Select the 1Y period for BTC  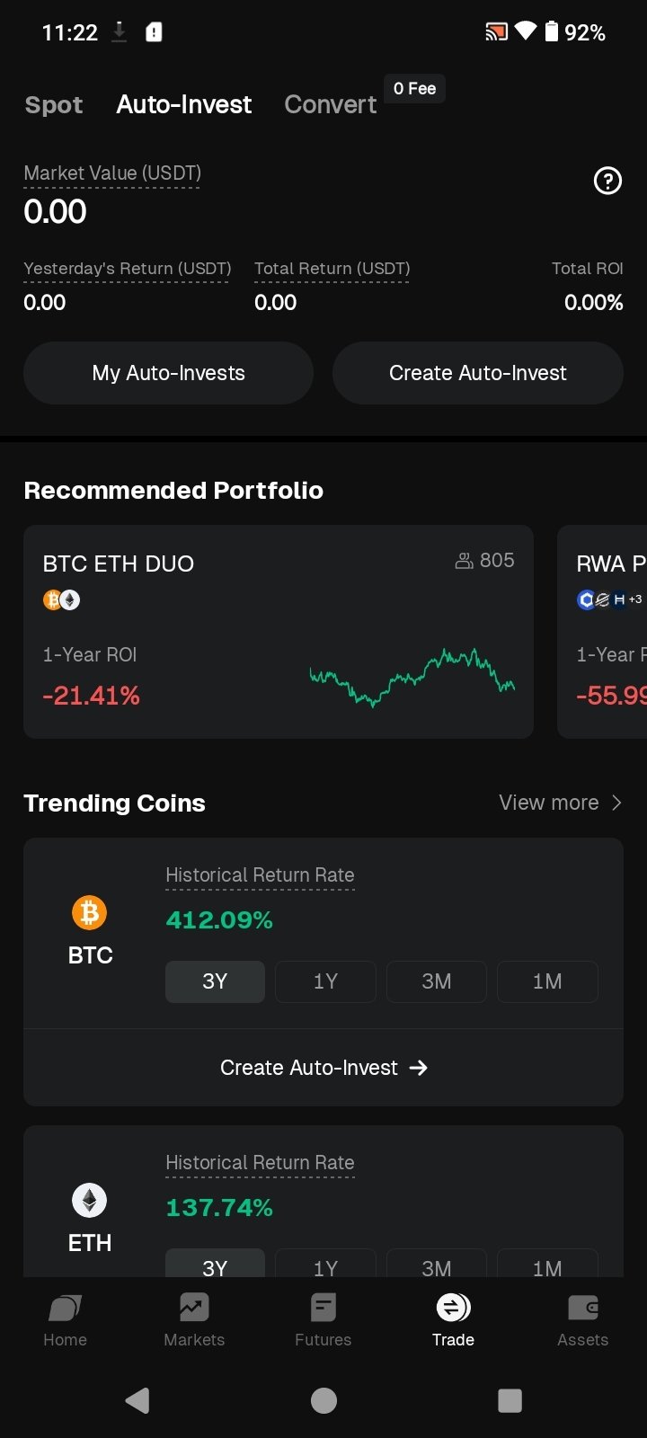(325, 981)
